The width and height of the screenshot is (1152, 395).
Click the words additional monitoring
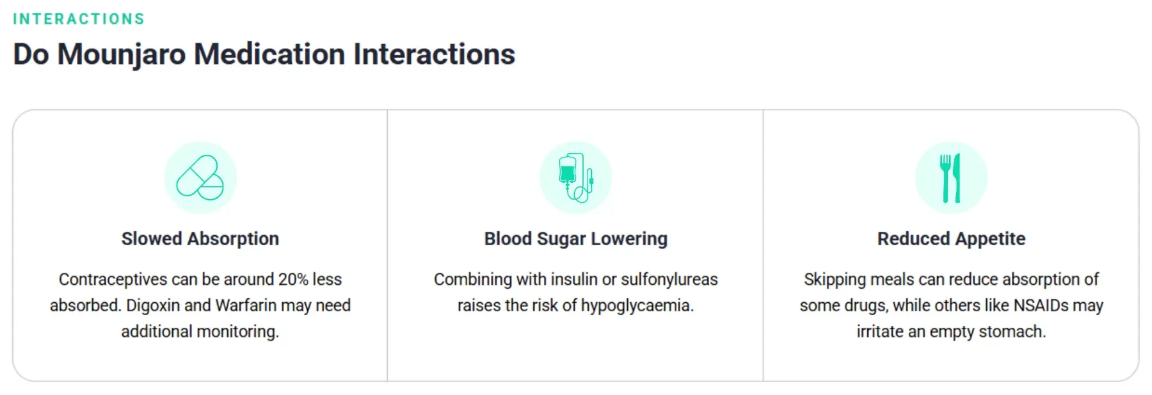(x=200, y=332)
